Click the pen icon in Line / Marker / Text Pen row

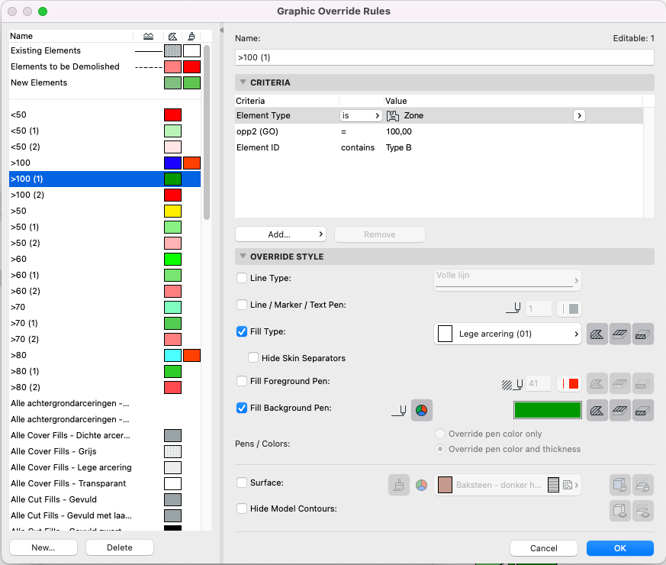(x=513, y=308)
